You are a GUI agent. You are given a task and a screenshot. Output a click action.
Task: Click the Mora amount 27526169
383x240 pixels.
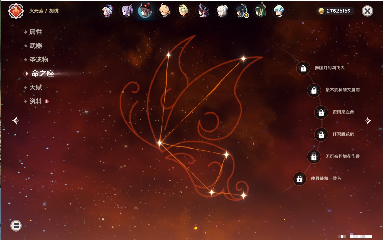[338, 11]
